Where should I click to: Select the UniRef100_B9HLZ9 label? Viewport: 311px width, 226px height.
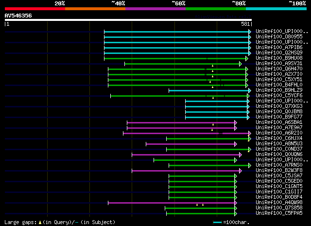tap(279, 90)
